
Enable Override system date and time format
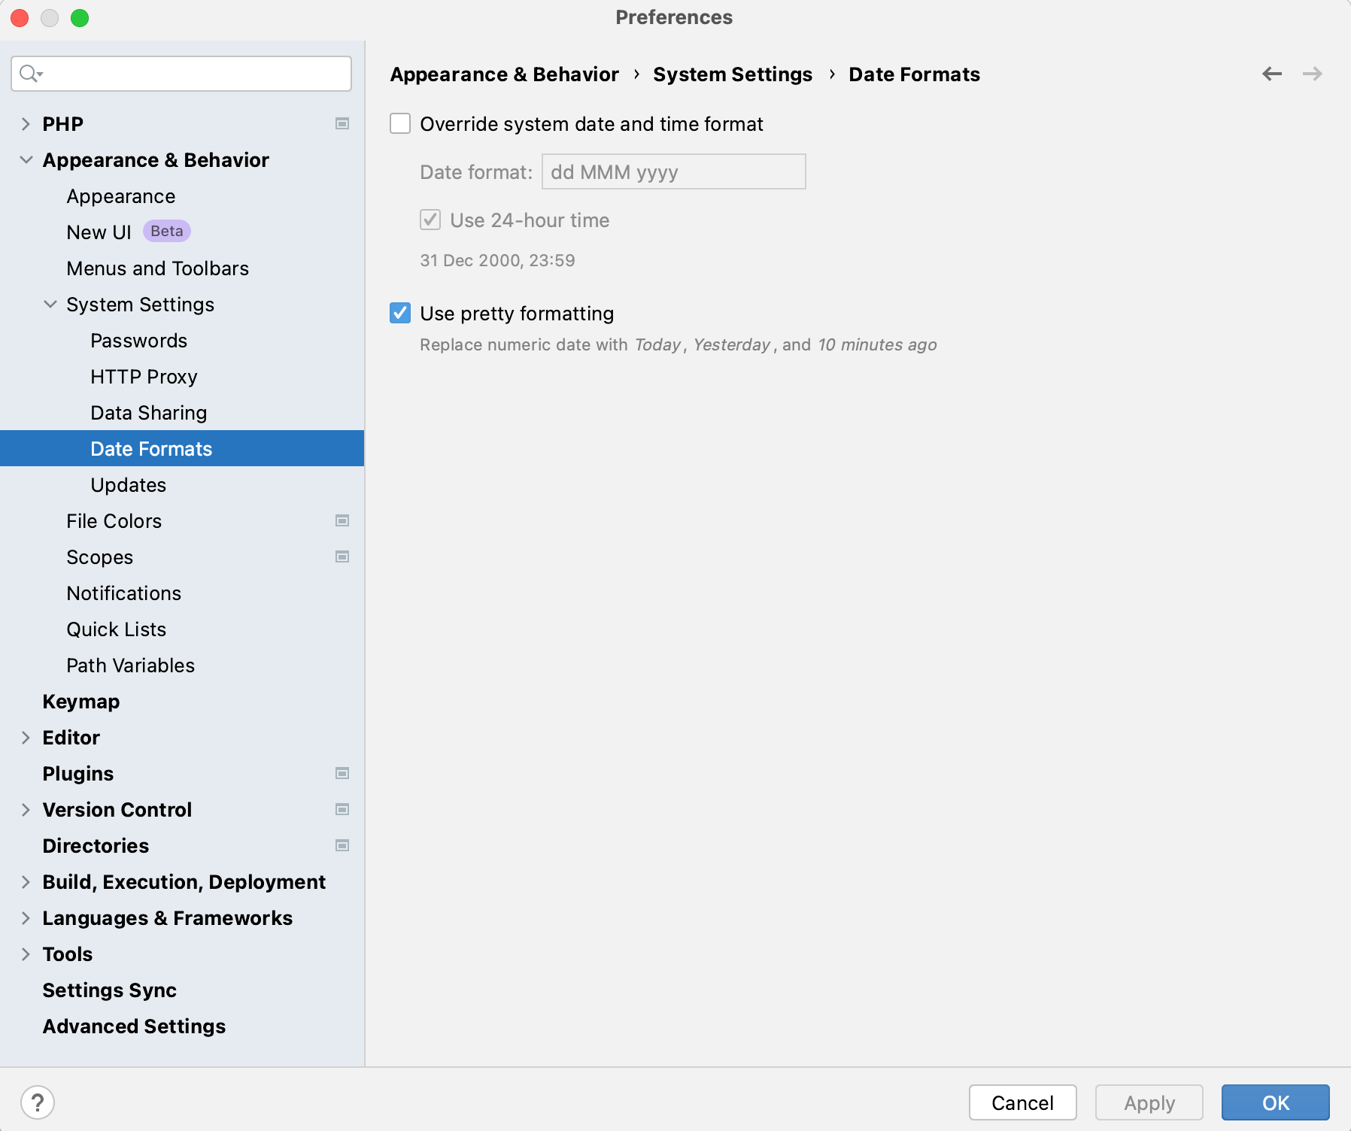click(x=400, y=123)
